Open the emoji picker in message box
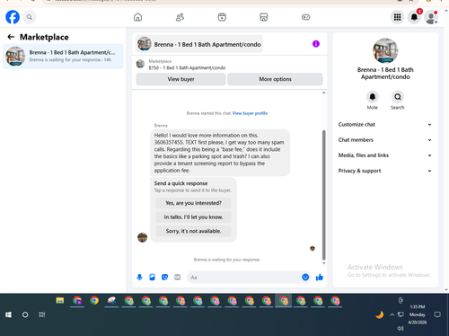 [305, 278]
